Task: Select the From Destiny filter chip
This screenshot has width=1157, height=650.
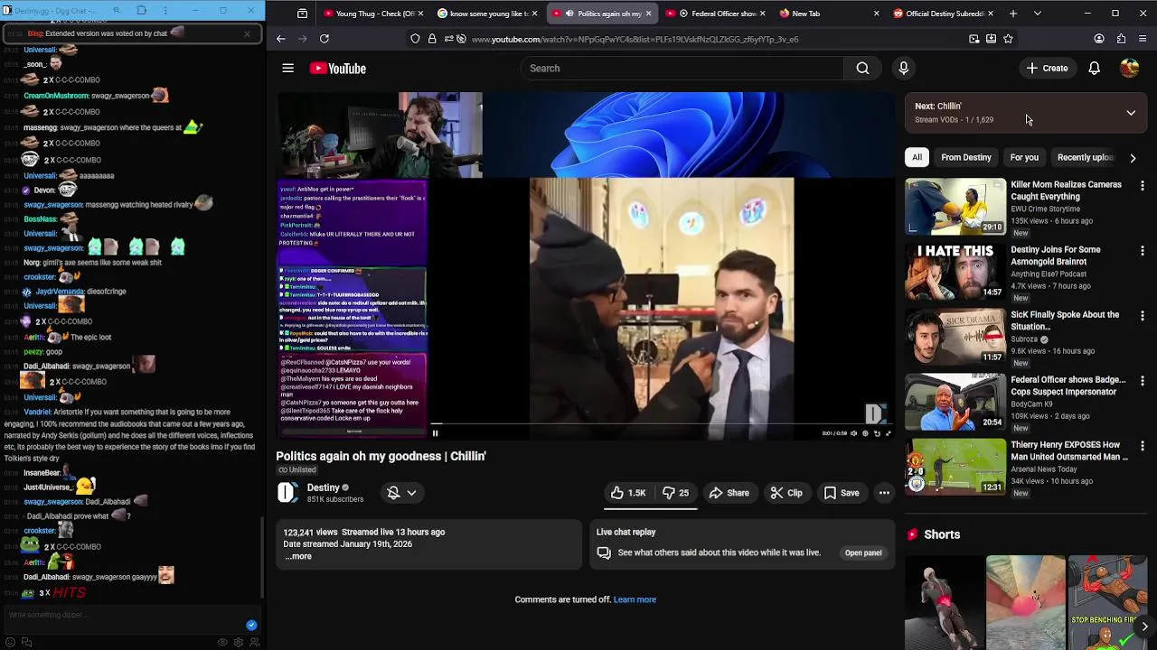Action: click(966, 157)
